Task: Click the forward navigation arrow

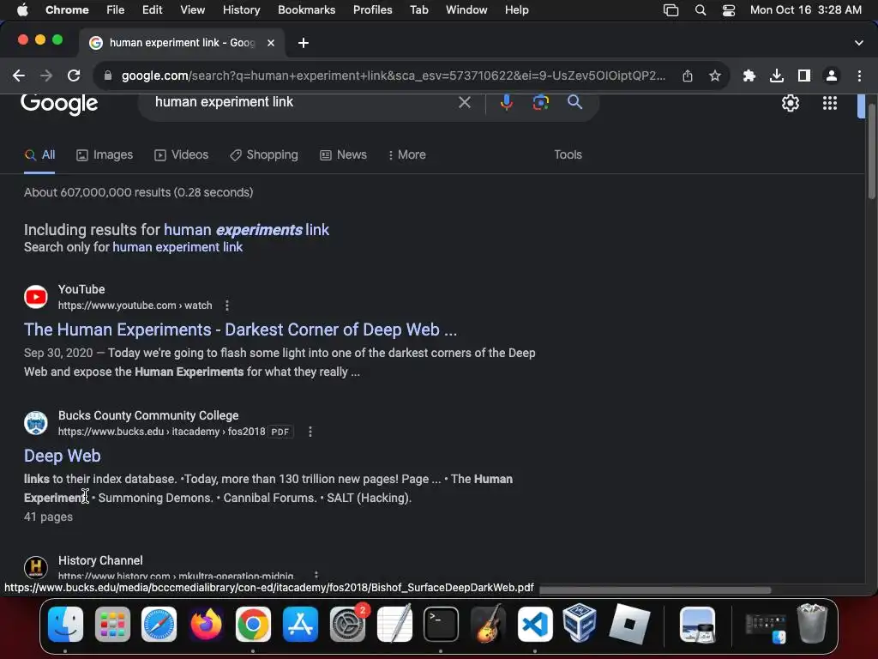Action: click(x=46, y=76)
